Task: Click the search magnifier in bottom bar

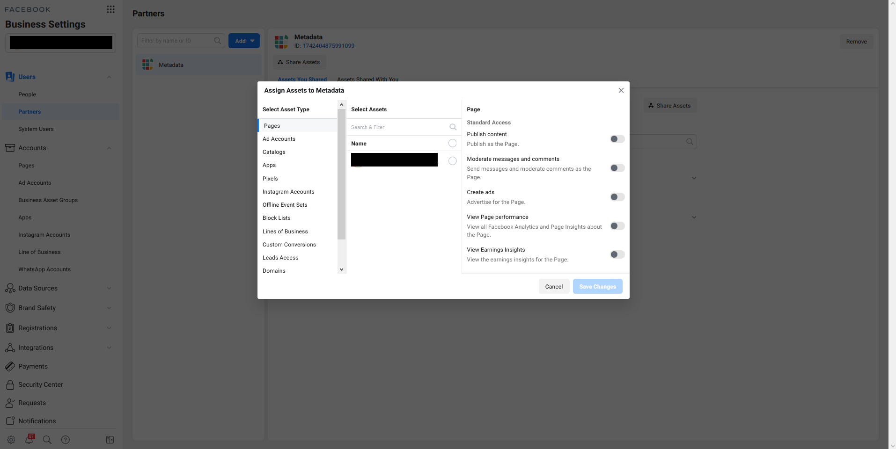Action: [x=47, y=440]
